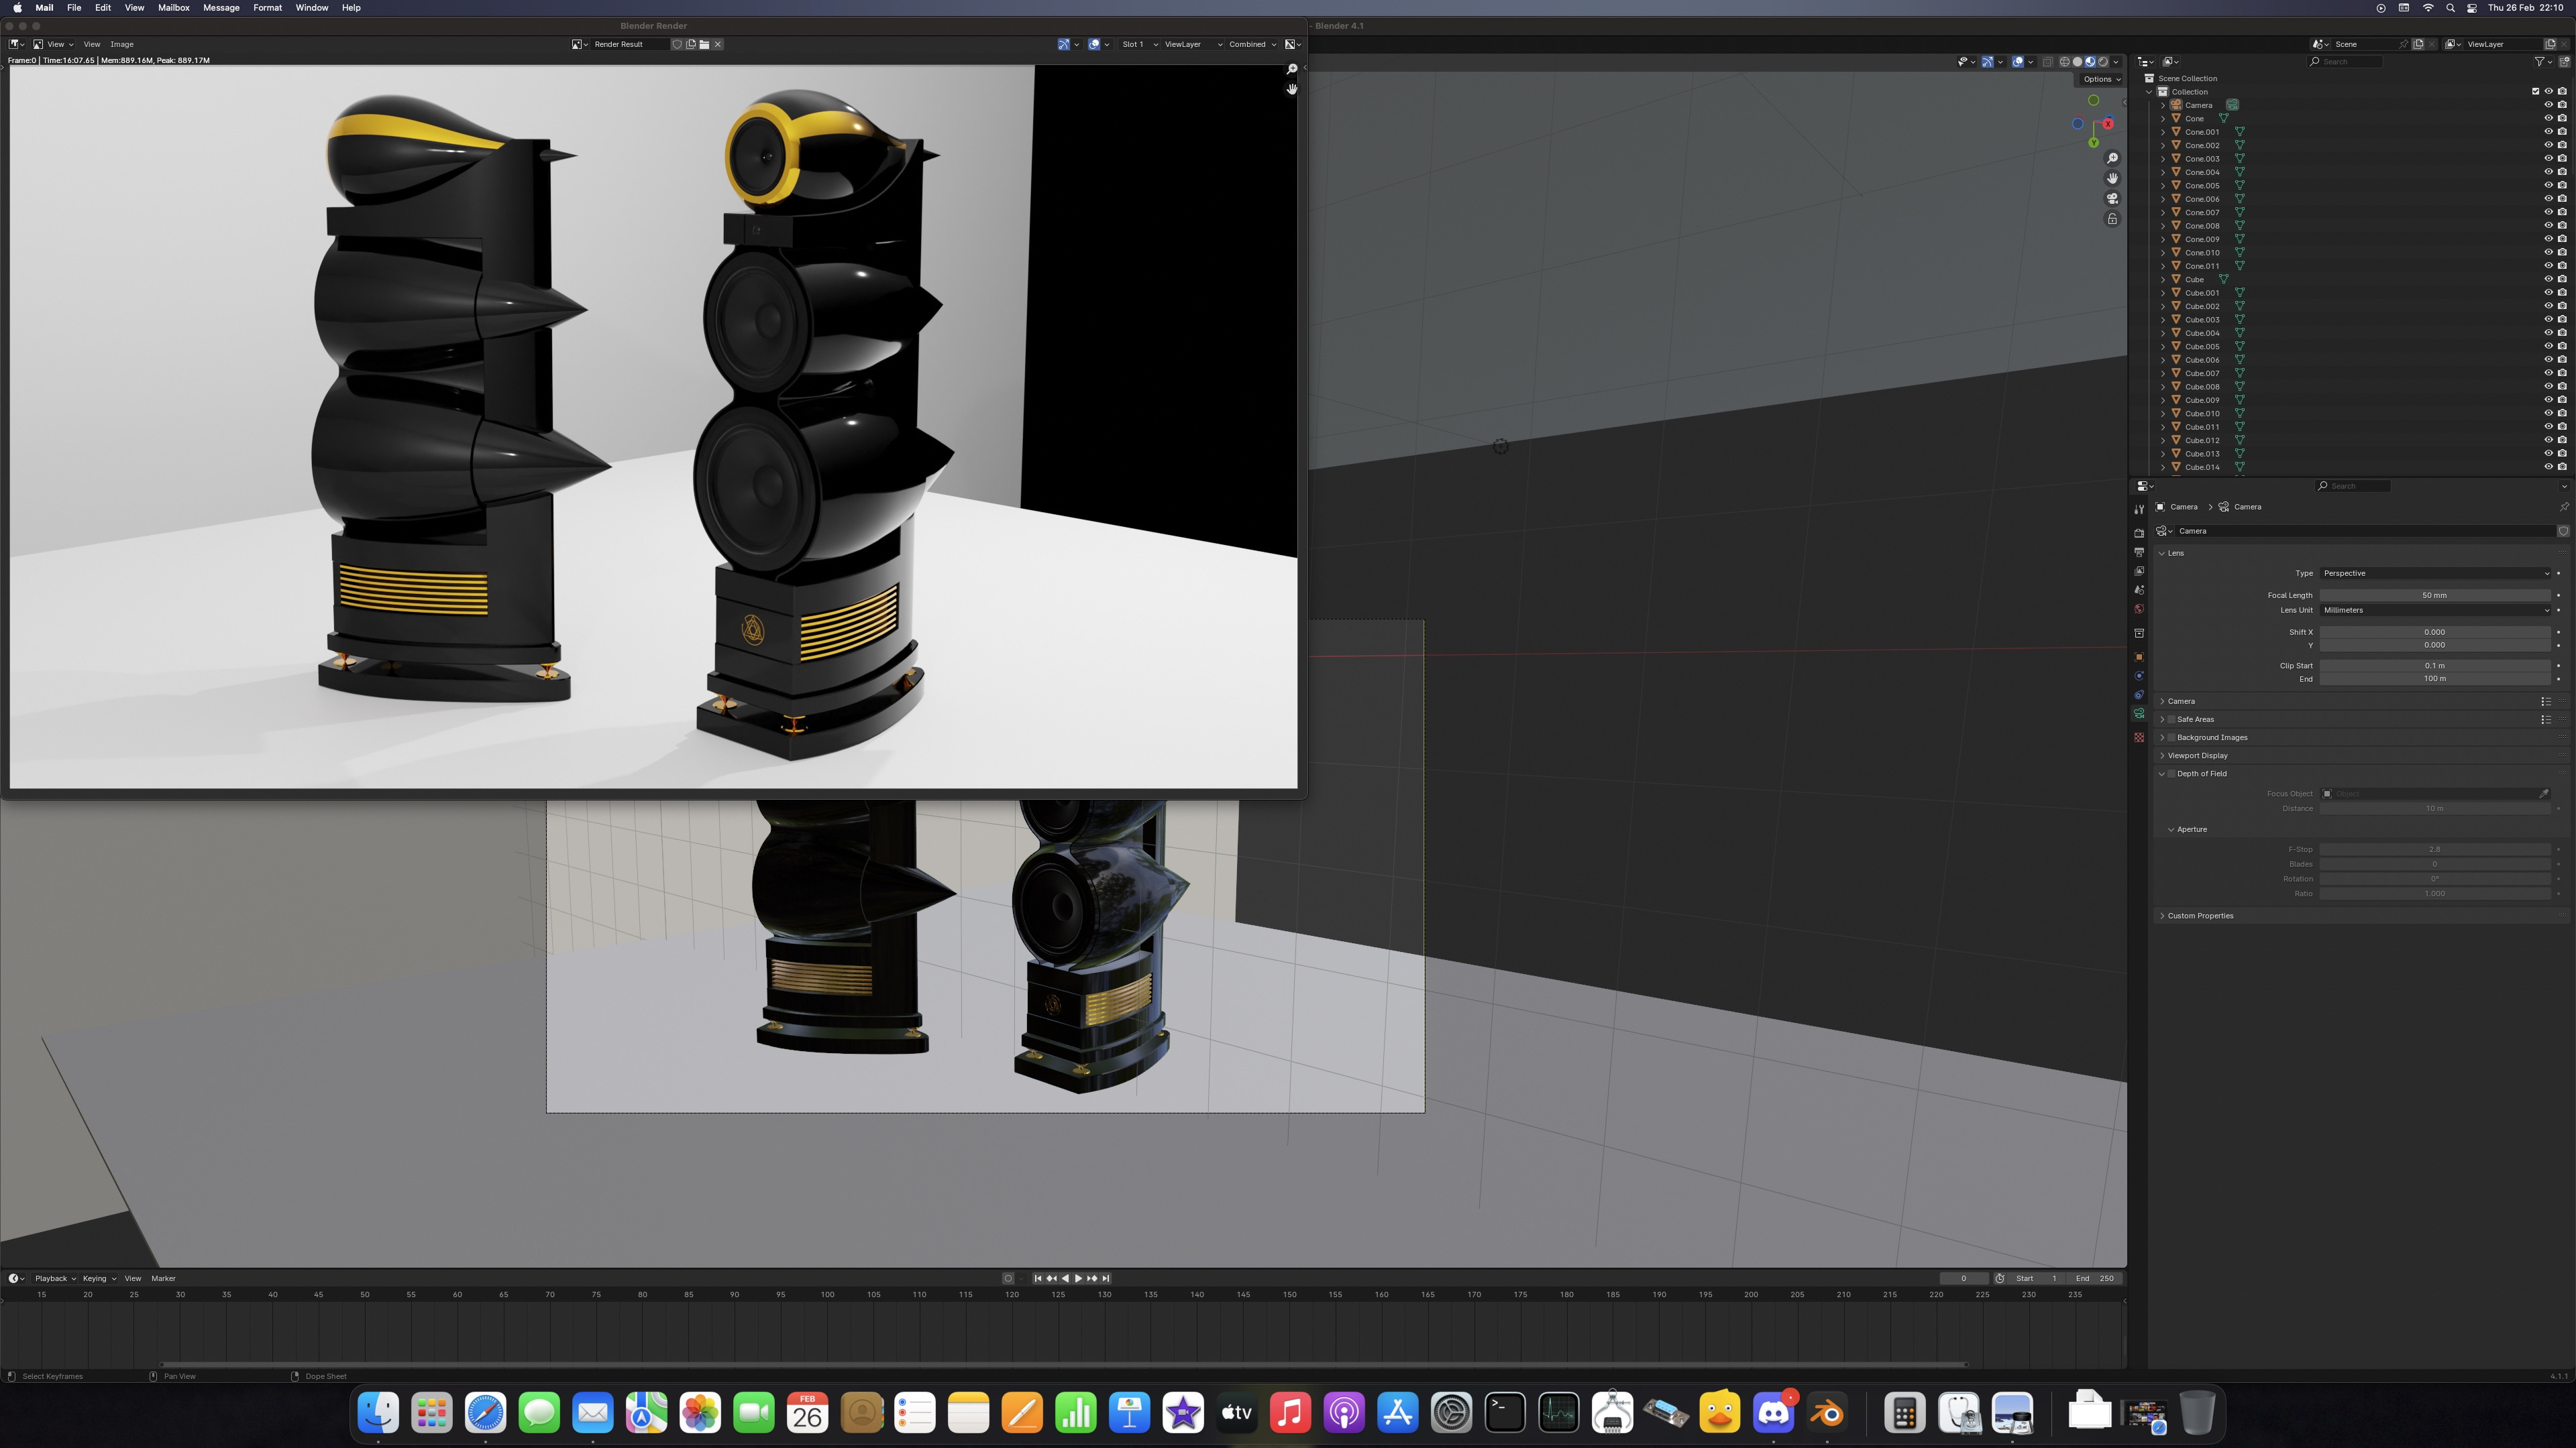Open the lens Type Perspective dropdown

coord(2434,574)
